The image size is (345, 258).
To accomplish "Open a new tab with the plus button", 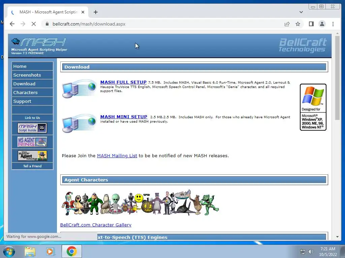I will click(95, 12).
